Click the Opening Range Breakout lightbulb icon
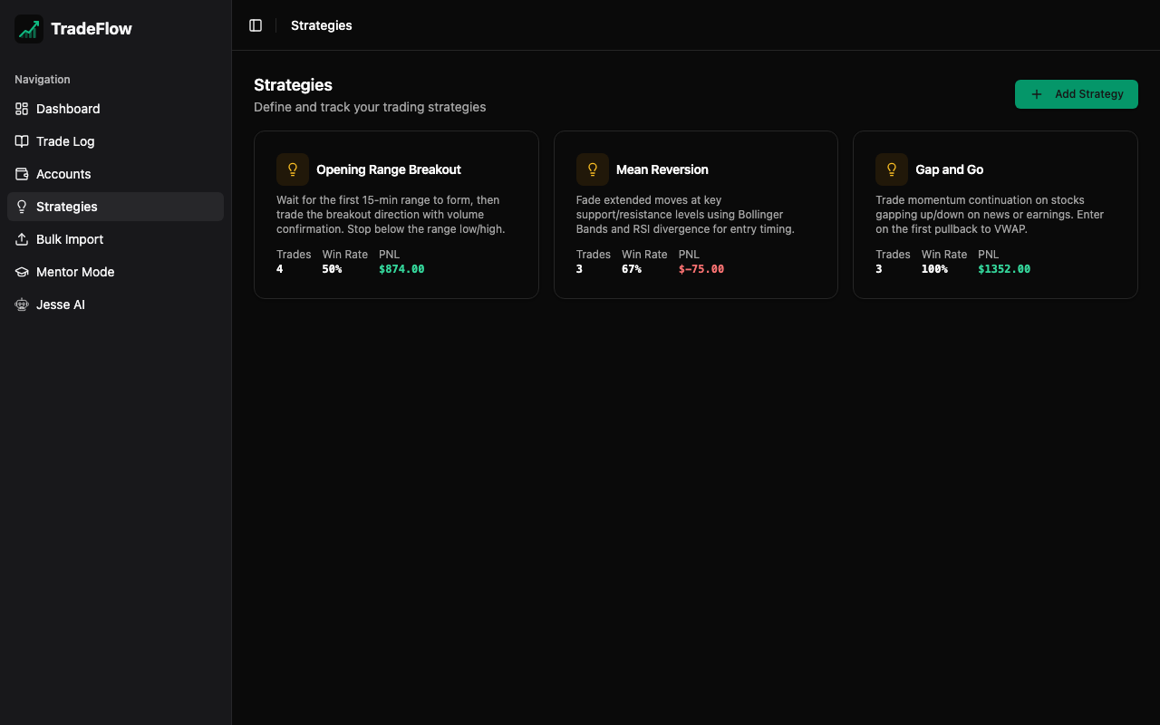Image resolution: width=1160 pixels, height=725 pixels. pyautogui.click(x=293, y=169)
